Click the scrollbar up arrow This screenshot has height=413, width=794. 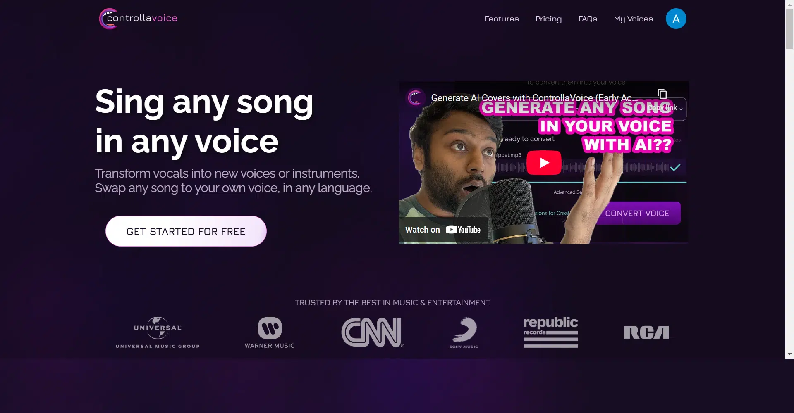[x=789, y=4]
